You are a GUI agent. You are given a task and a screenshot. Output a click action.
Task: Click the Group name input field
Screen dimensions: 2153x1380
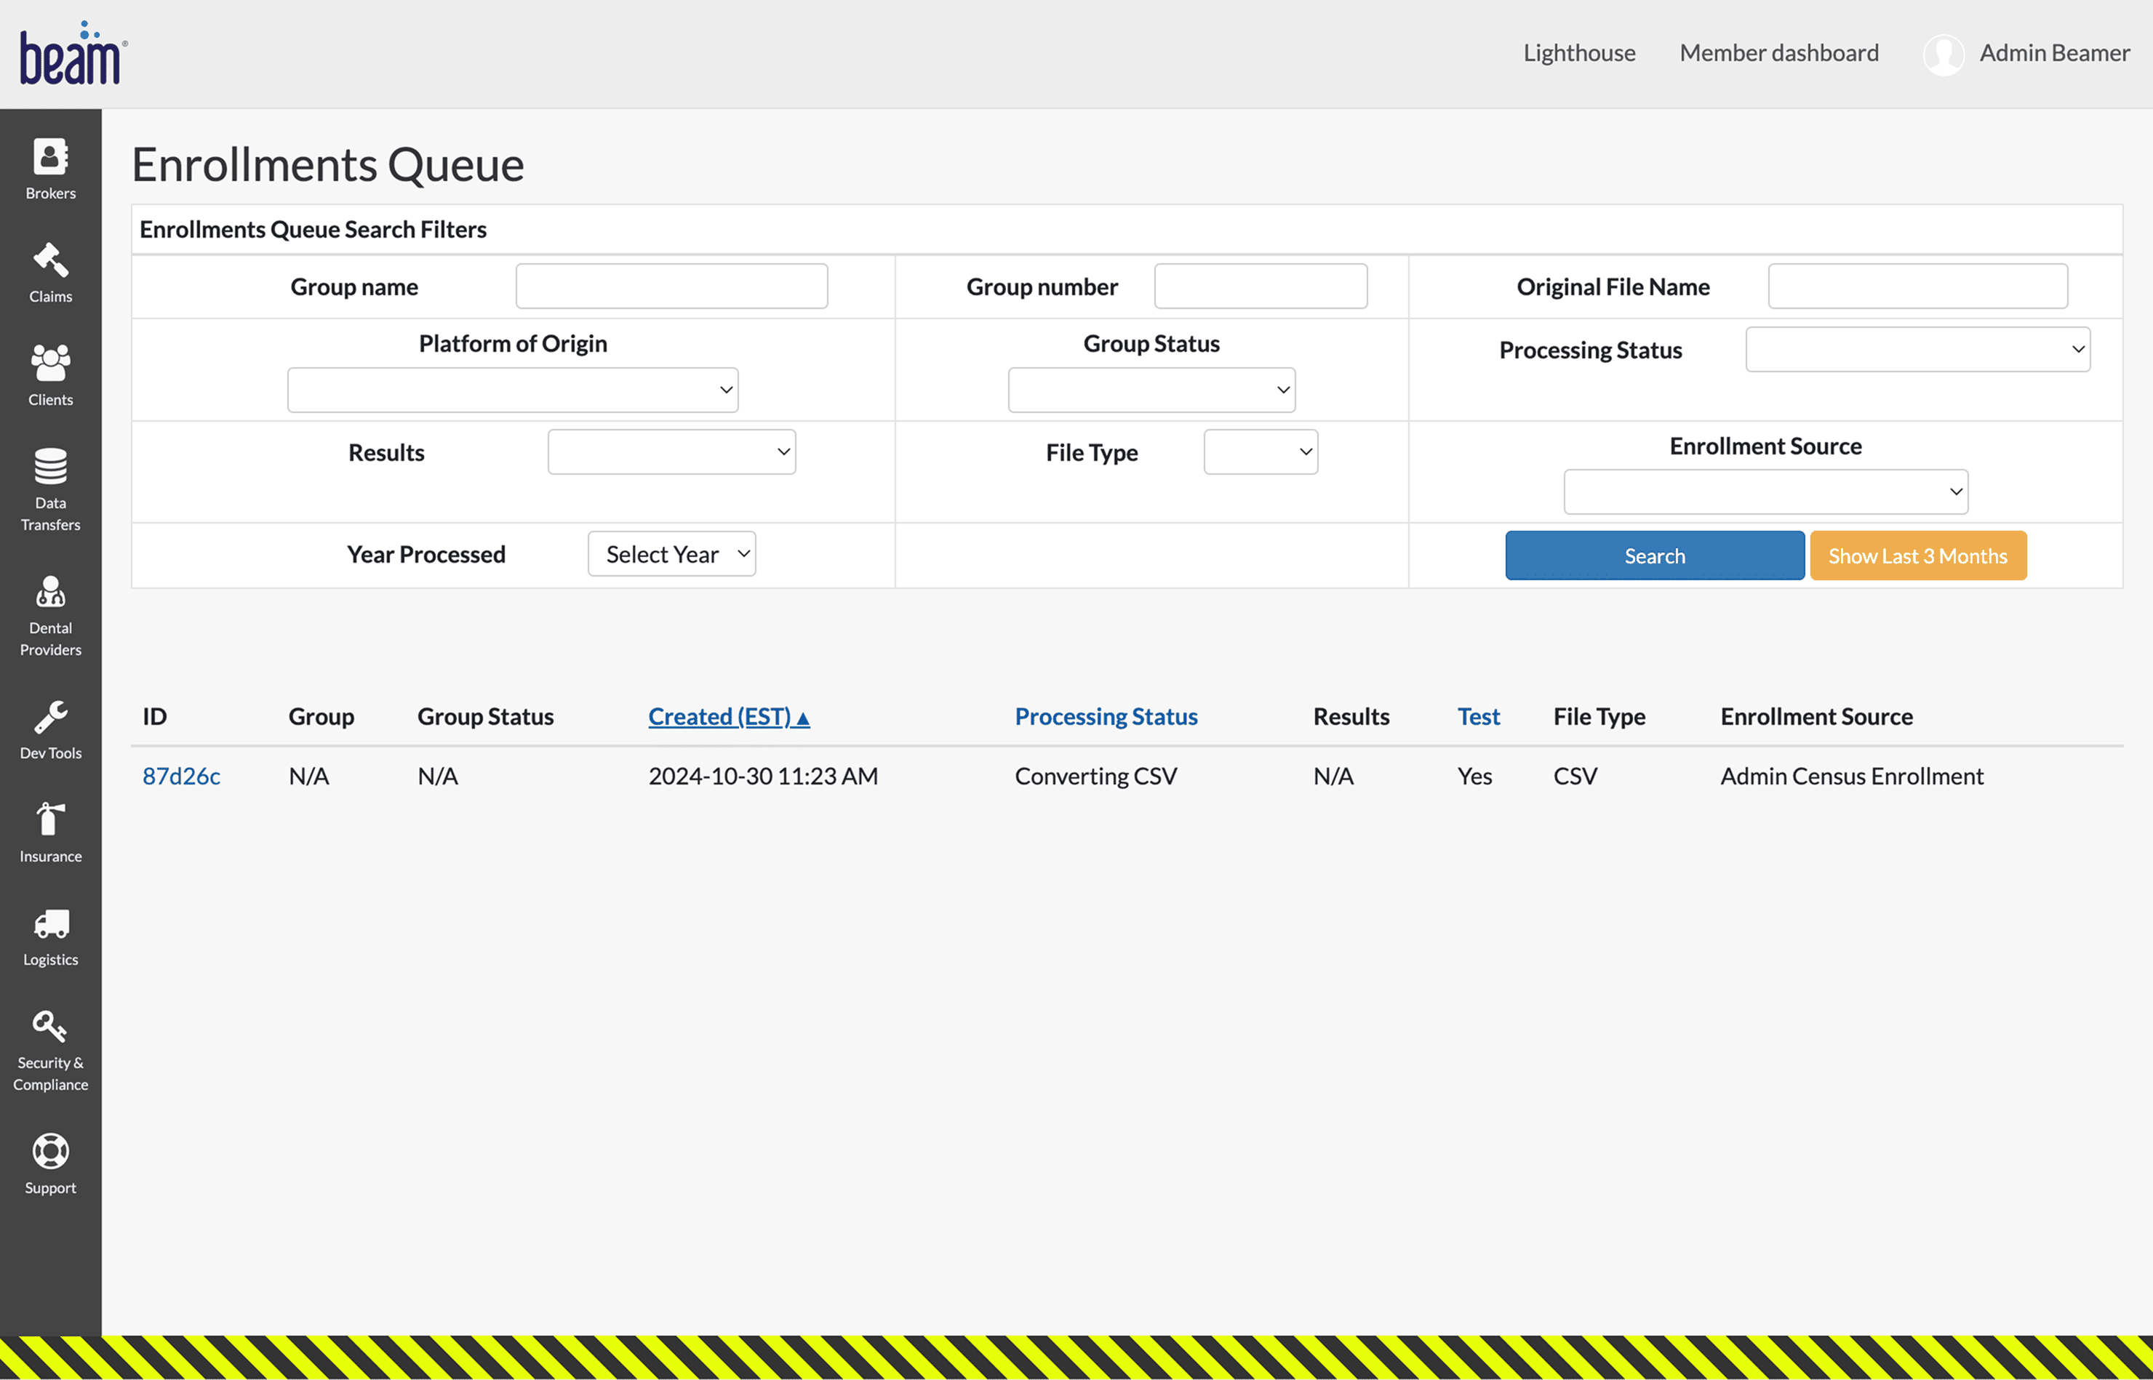click(x=671, y=286)
